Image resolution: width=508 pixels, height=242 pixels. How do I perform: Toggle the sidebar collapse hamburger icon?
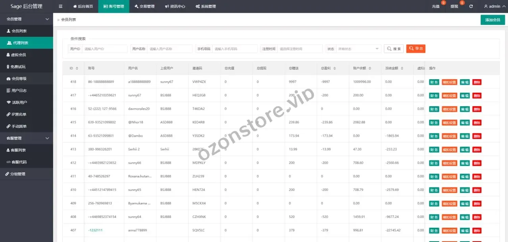coord(60,6)
